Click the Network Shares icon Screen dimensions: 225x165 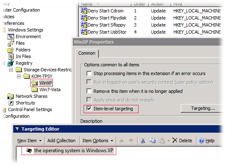pos(11,96)
